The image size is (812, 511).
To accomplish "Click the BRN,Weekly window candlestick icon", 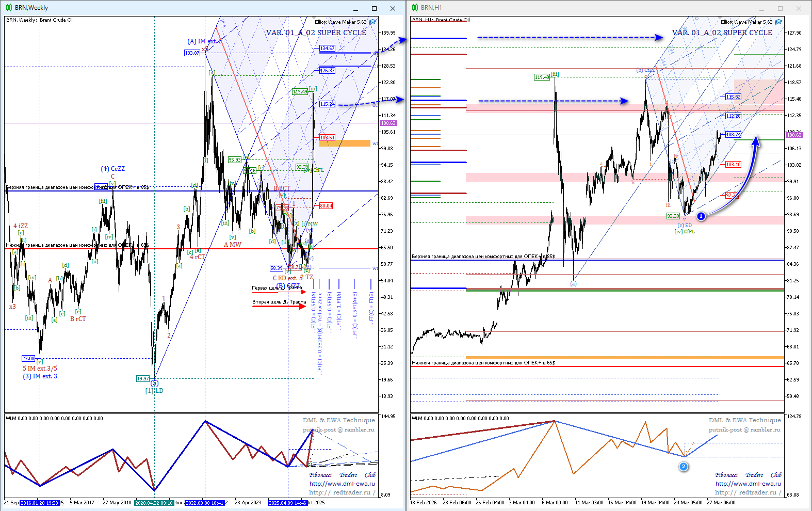I will pyautogui.click(x=8, y=8).
